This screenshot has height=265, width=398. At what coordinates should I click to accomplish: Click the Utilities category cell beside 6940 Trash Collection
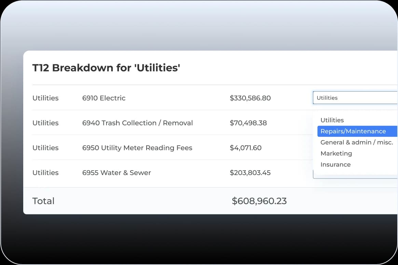(x=45, y=123)
